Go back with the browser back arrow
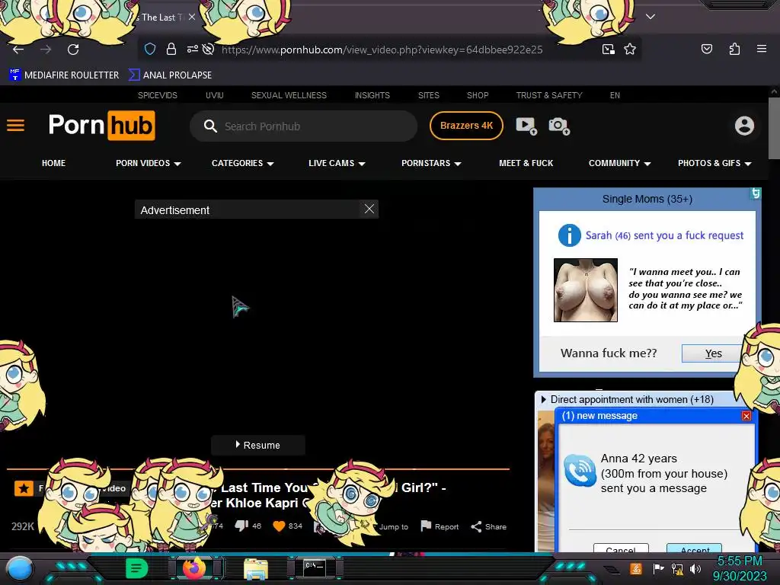This screenshot has height=585, width=780. tap(18, 50)
